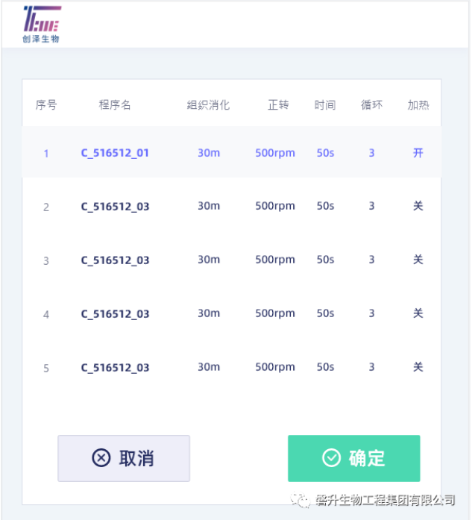This screenshot has width=472, height=520.
Task: Click the 循环 column header
Action: tap(371, 104)
